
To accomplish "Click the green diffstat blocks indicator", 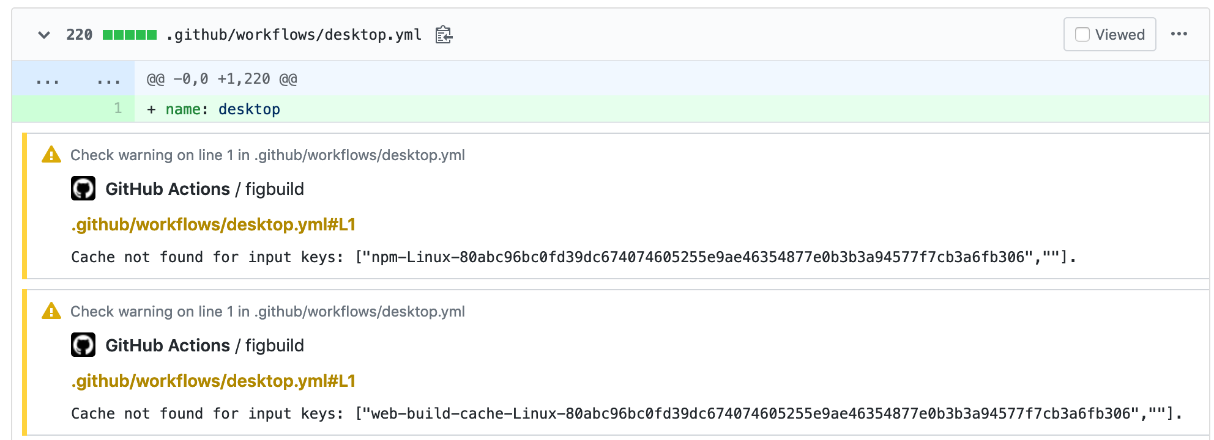I will 129,35.
